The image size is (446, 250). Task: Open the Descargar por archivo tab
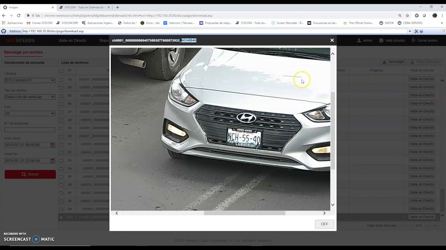23,52
